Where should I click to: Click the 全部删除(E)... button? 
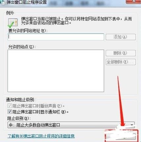(121, 62)
